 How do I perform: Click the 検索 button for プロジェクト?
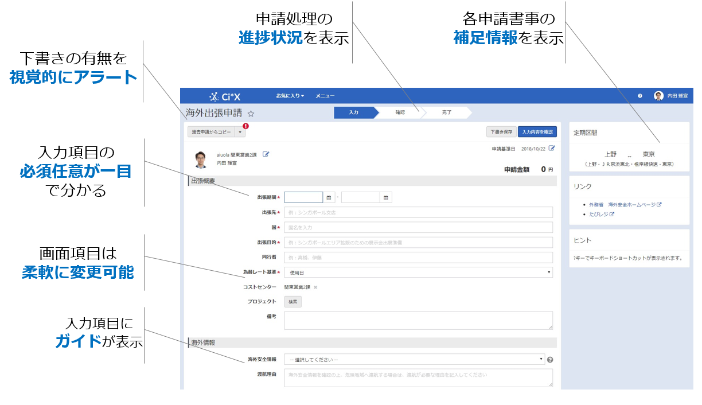tap(292, 301)
